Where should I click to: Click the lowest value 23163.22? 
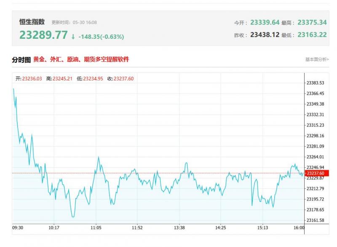tap(312, 35)
